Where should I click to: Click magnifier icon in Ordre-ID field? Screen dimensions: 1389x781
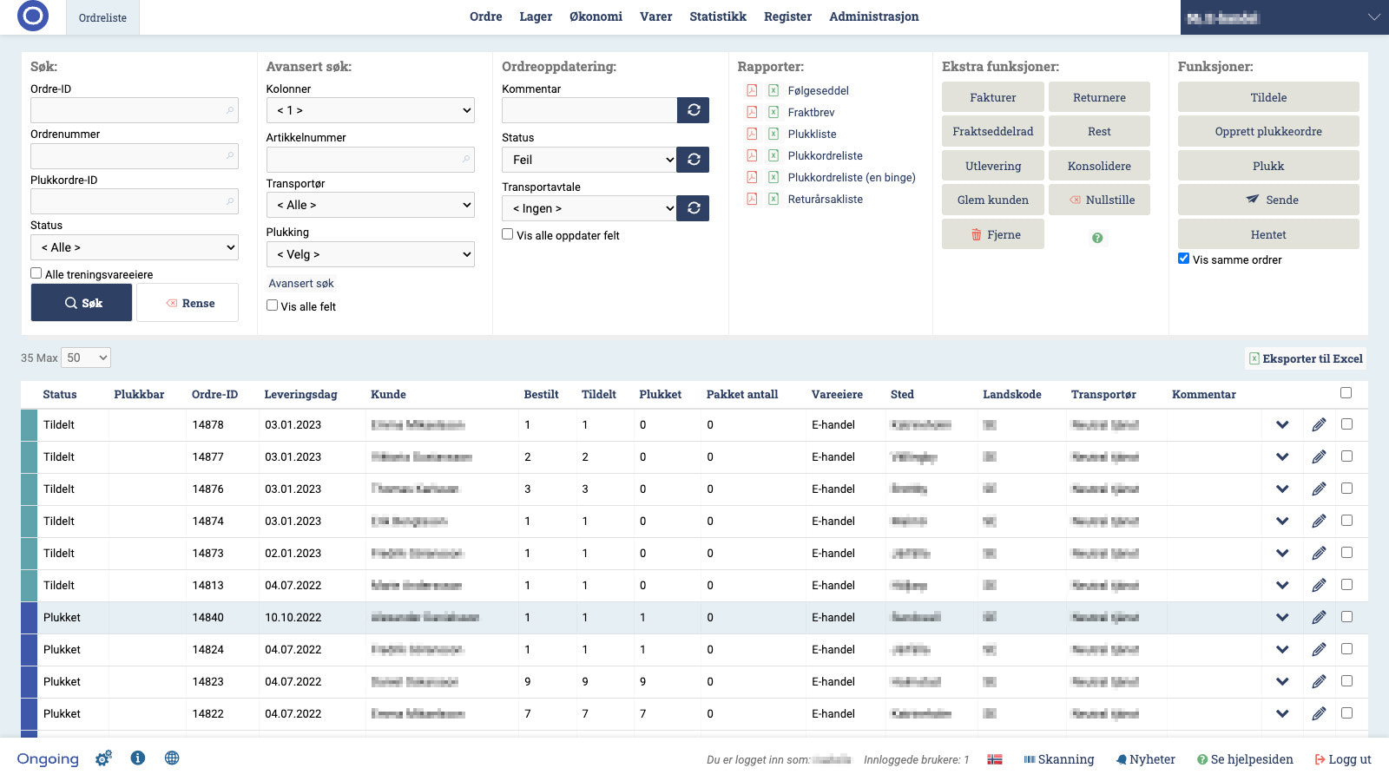[230, 110]
